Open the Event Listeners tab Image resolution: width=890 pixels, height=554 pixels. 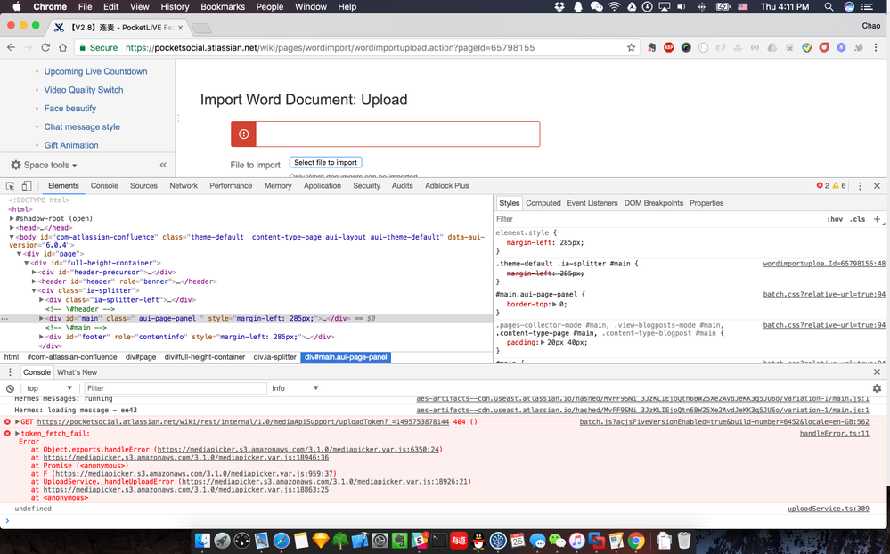[592, 203]
